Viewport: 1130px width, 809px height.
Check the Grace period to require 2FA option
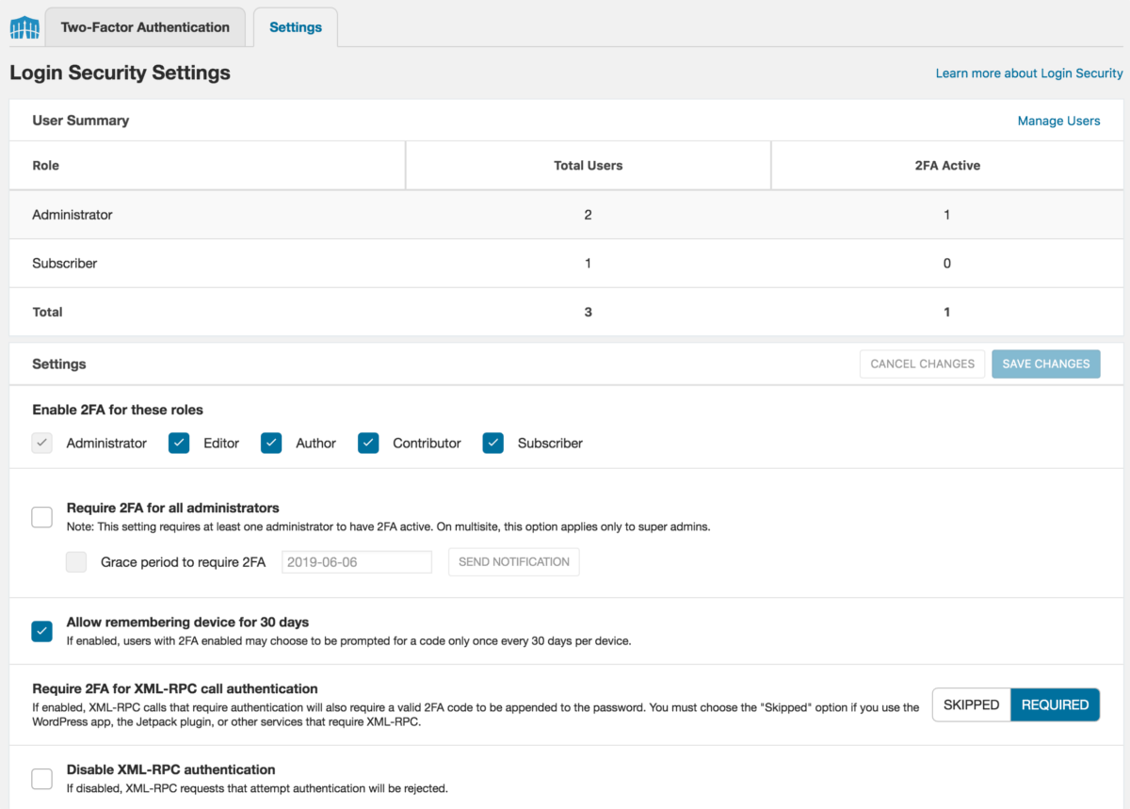pyautogui.click(x=75, y=561)
